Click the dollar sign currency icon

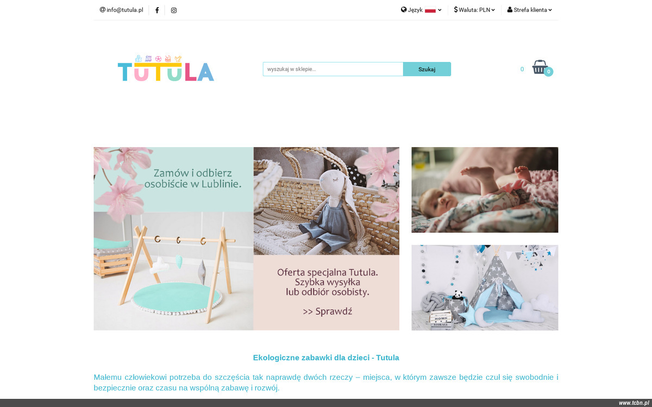pyautogui.click(x=456, y=10)
